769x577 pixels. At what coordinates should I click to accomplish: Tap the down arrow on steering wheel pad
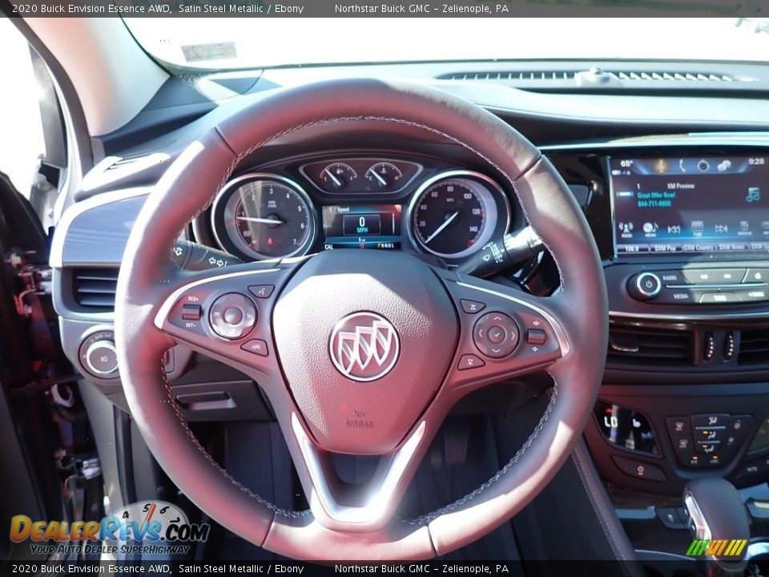point(495,351)
